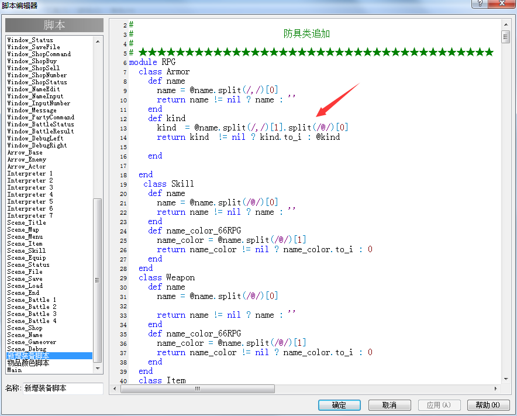Select the 新增装备脚本 script entry
Image resolution: width=517 pixels, height=416 pixels.
point(50,356)
